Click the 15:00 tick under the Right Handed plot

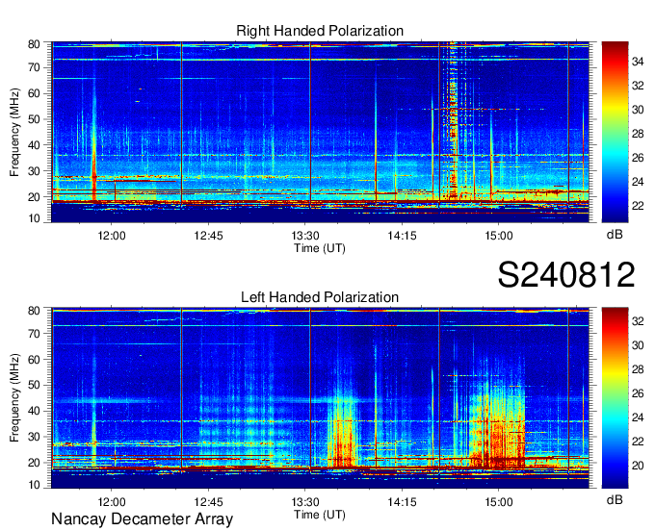coord(499,236)
